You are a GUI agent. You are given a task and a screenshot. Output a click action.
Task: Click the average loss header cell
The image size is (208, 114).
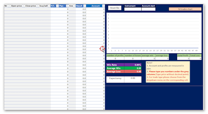[x=162, y=55]
